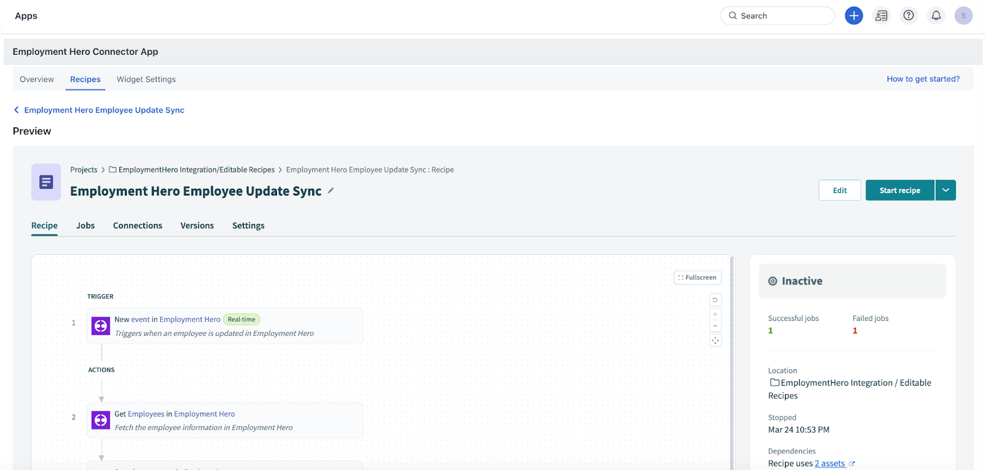Open EmploymentHero Integration/Editable Recipes breadcrumb
Screen dimensions: 985x470
click(x=196, y=170)
